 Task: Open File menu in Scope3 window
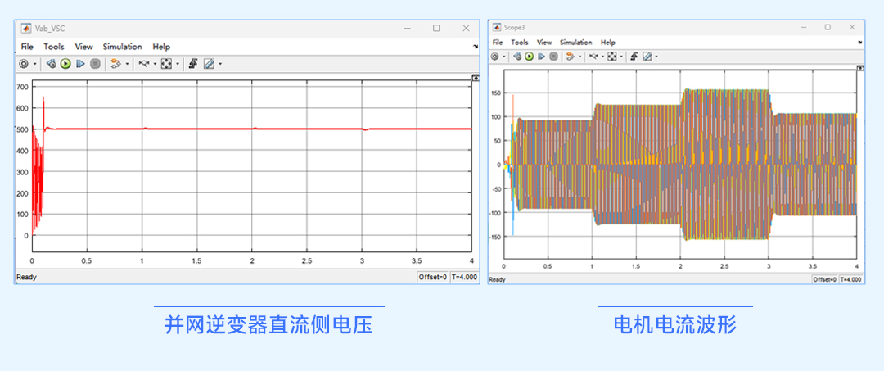(498, 43)
